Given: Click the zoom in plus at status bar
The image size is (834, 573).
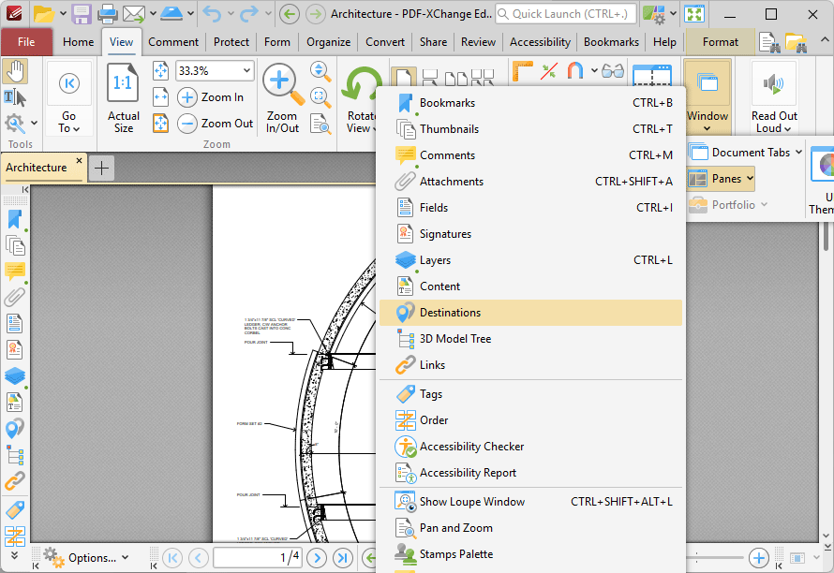Looking at the screenshot, I should [x=758, y=558].
